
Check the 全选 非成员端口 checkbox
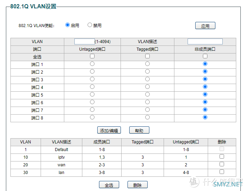[x=205, y=56]
